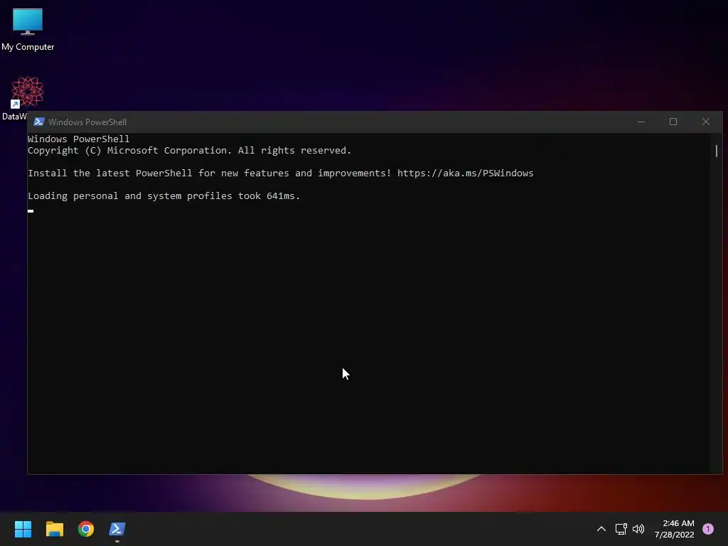
Task: Click the PowerShell taskbar icon
Action: coord(117,529)
